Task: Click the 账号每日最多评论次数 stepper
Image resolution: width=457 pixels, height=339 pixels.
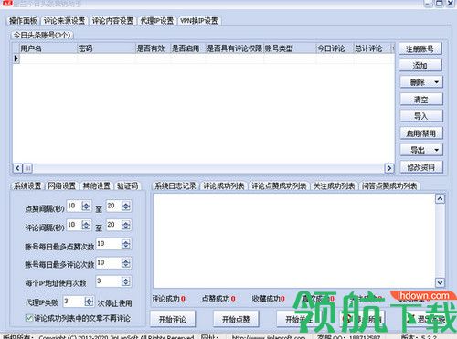Action: pos(126,263)
